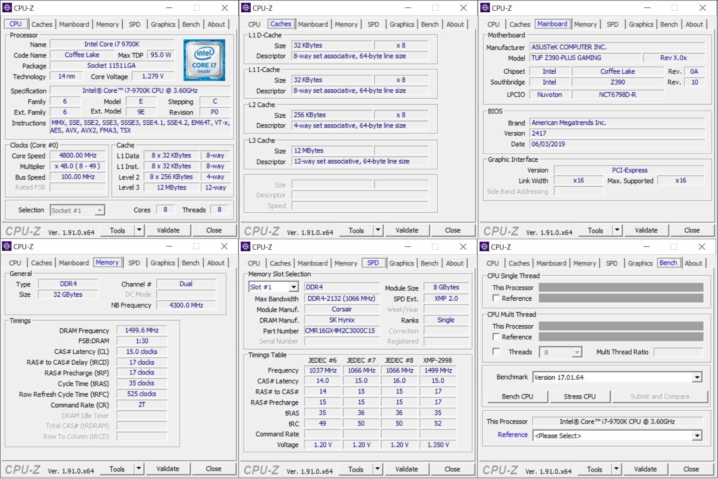The height and width of the screenshot is (479, 718).
Task: Open the About tab
Action: (x=216, y=24)
